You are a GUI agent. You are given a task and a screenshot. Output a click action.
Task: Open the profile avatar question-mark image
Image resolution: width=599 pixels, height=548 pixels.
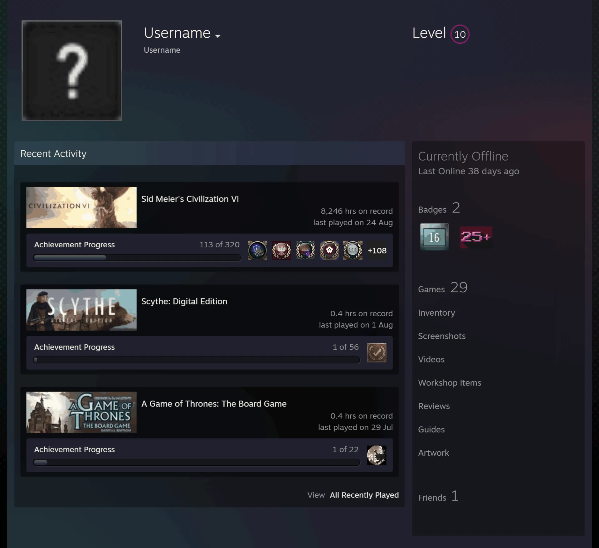pyautogui.click(x=72, y=70)
